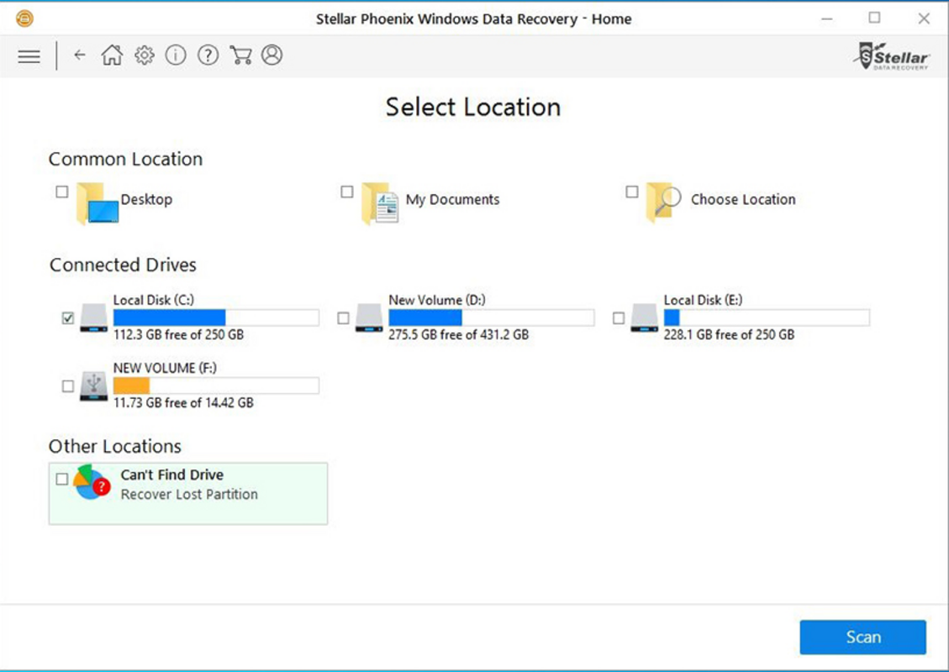Check the New Volume (D:) checkbox
Viewport: 949px width, 672px height.
coord(343,318)
